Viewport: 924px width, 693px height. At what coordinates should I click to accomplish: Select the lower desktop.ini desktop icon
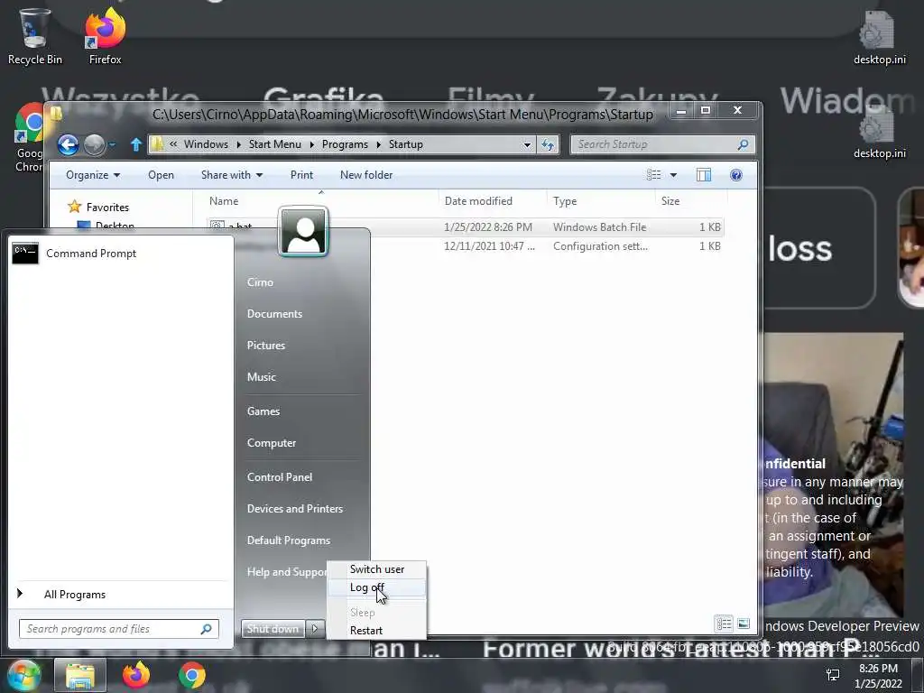point(879,133)
